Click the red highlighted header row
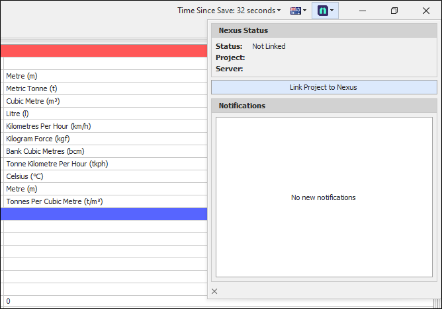Screen dimensions: 442x309 [103, 51]
